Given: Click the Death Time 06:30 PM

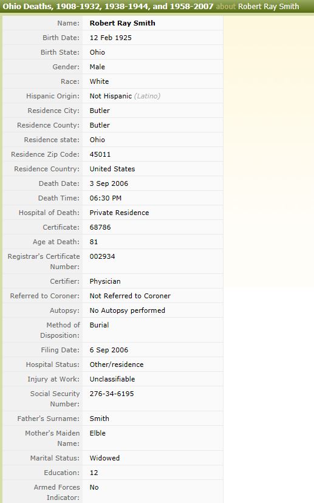Looking at the screenshot, I should pos(106,198).
